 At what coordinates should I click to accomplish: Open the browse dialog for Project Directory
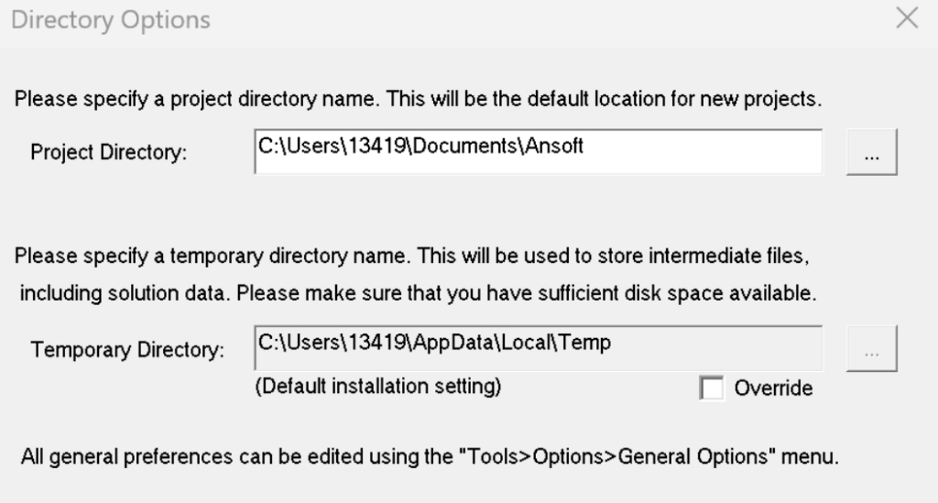871,152
